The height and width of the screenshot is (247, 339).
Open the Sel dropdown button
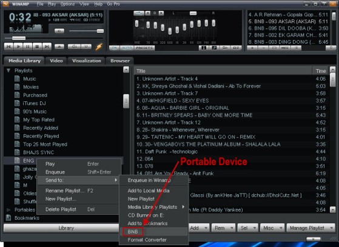(x=247, y=228)
